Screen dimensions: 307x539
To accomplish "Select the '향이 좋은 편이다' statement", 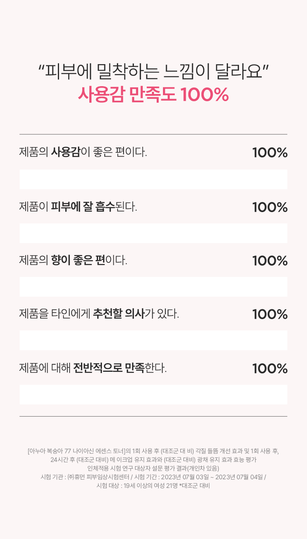I will point(73,260).
